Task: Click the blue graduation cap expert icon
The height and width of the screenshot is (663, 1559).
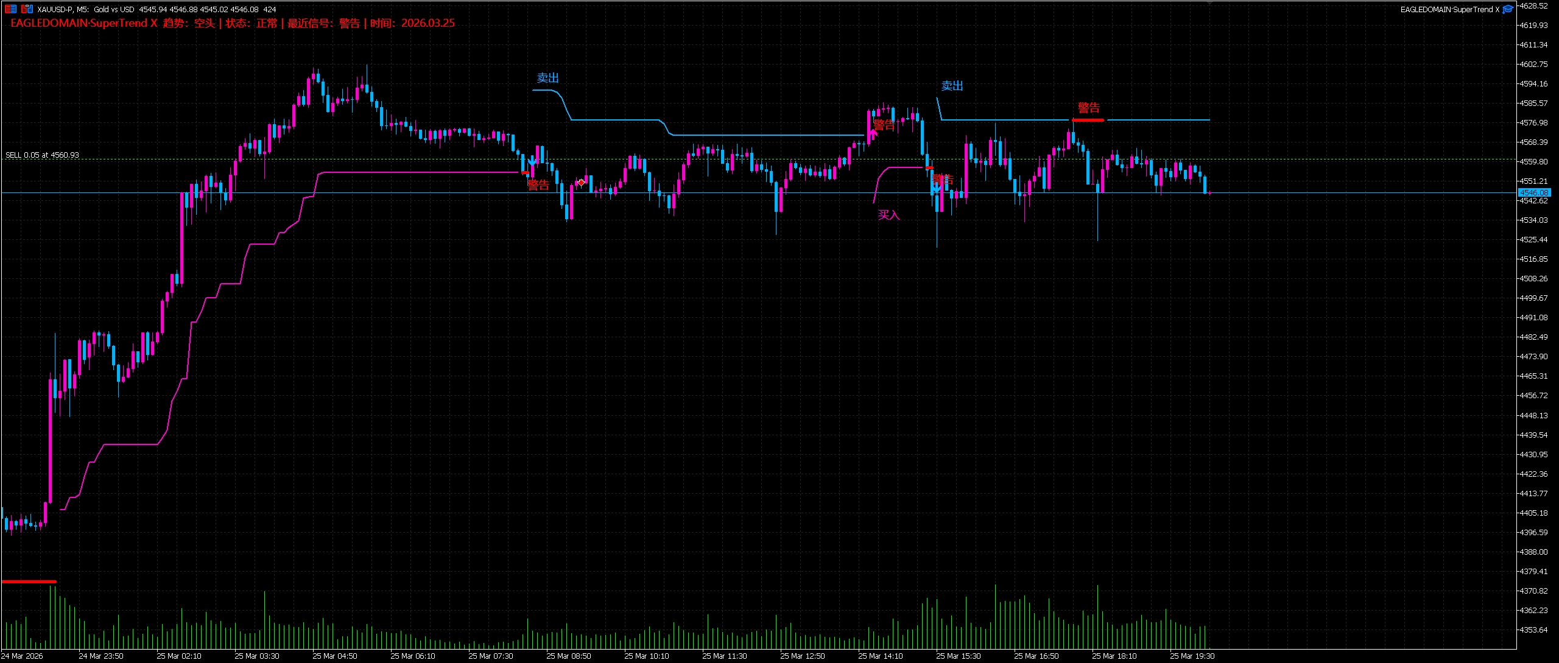Action: 1508,9
